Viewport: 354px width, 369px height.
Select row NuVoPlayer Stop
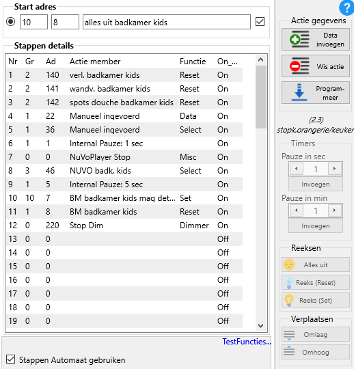tap(124, 157)
